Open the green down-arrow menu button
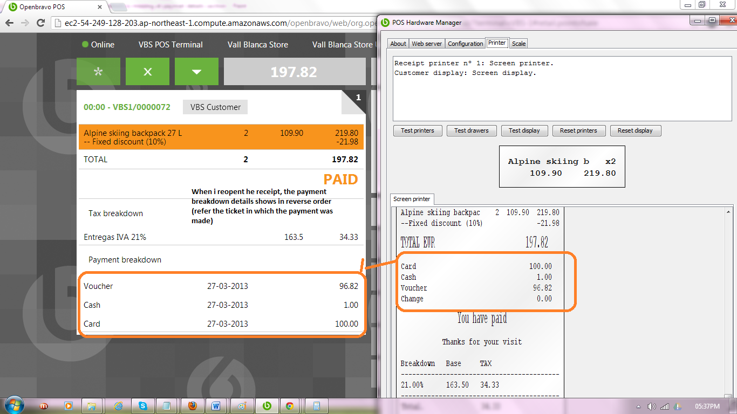Screen dimensions: 737x414 [196, 72]
